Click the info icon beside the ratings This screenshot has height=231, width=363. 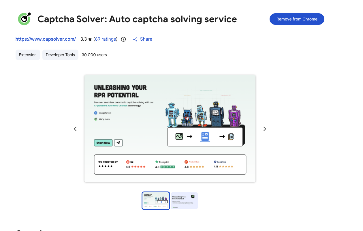tap(123, 39)
